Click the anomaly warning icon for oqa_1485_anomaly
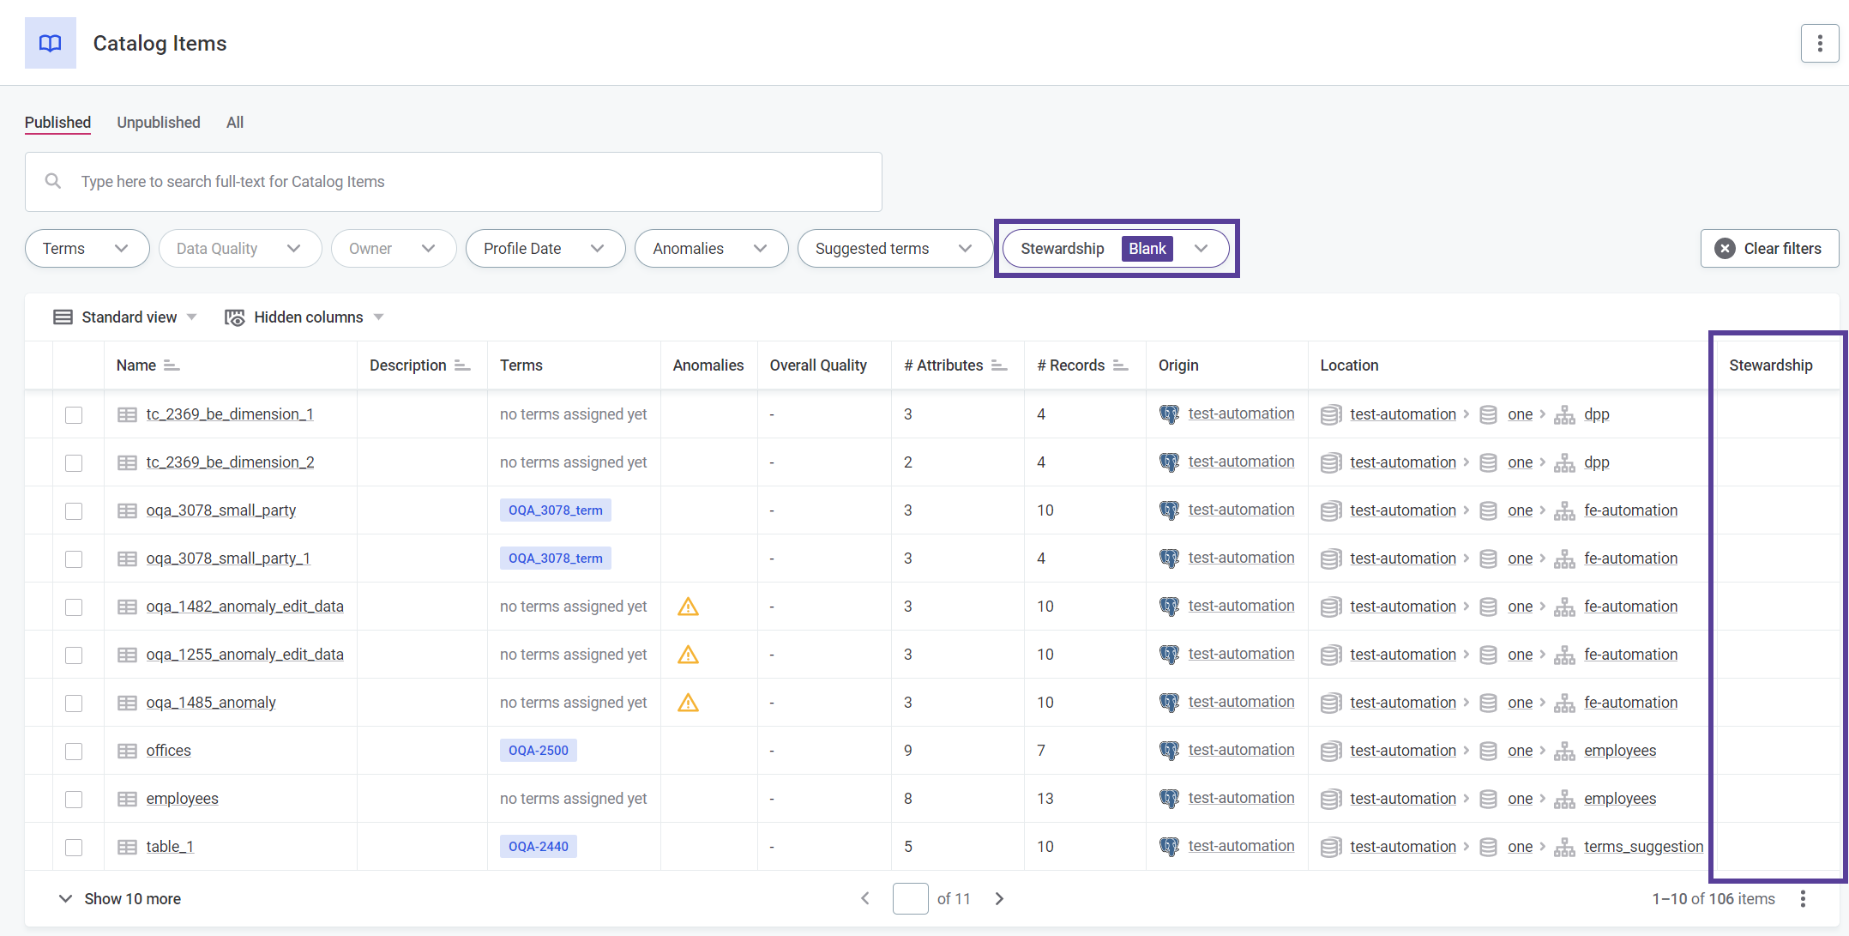This screenshot has width=1849, height=936. click(x=688, y=703)
